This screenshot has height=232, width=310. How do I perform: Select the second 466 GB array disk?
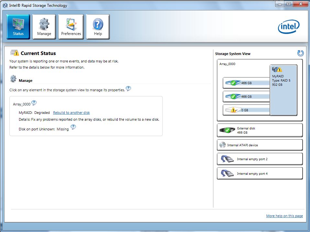(x=246, y=96)
